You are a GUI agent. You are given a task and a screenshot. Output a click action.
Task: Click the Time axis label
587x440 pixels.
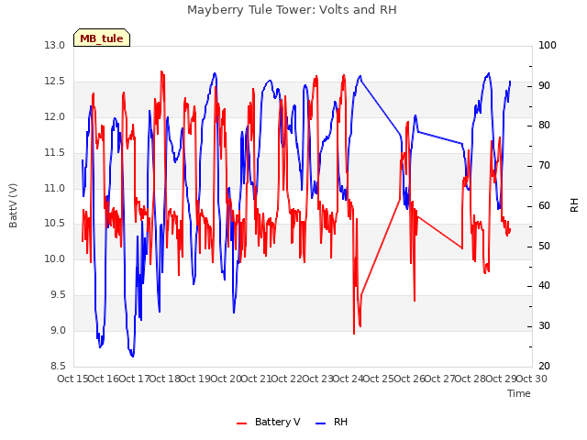pos(519,393)
